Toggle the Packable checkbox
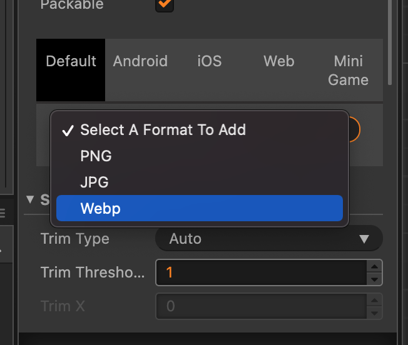Screen dimensions: 408x345 click(165, 4)
